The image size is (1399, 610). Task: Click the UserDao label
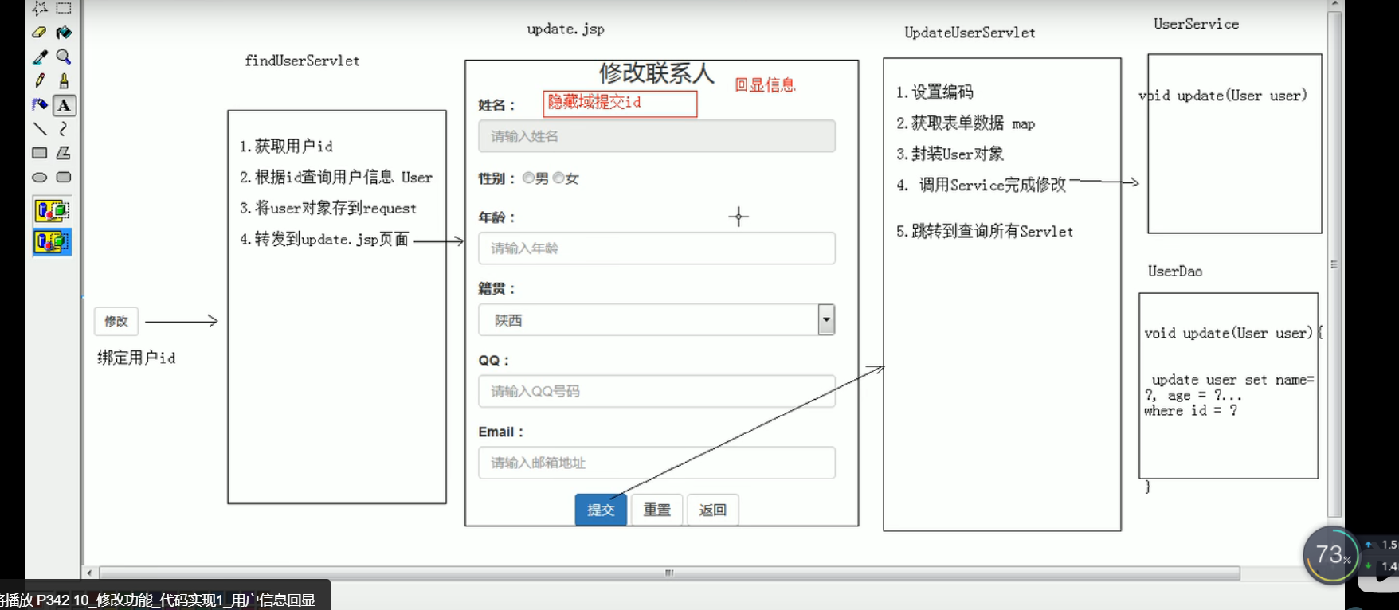point(1175,272)
